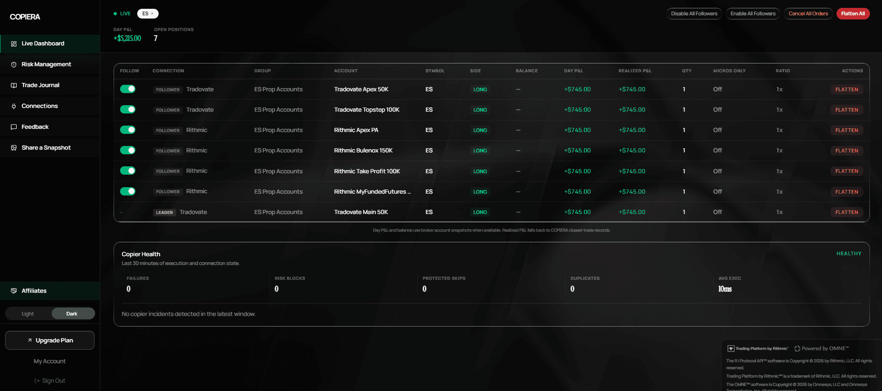
Task: Click the Risk Management shield icon
Action: click(14, 64)
